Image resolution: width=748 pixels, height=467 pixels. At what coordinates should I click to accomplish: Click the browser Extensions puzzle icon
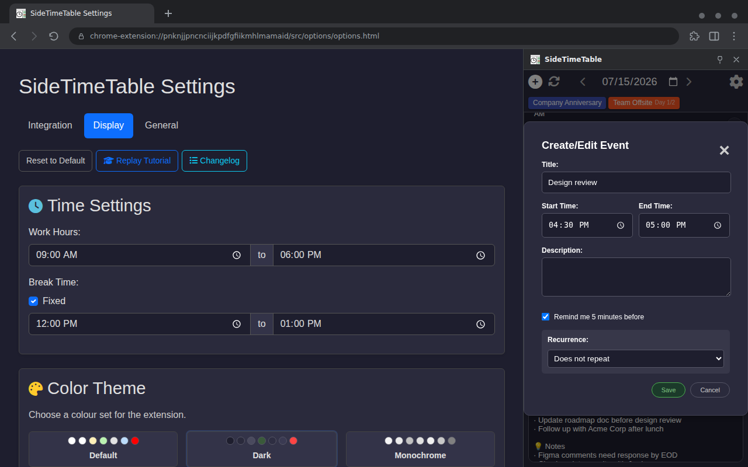coord(694,36)
